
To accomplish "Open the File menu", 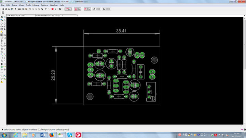I will 2,5.
